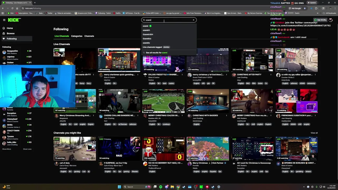Screen dimensions: 338x190
Task: Click the 'cowboys' tag under Madden stream
Action: pyautogui.click(x=166, y=124)
